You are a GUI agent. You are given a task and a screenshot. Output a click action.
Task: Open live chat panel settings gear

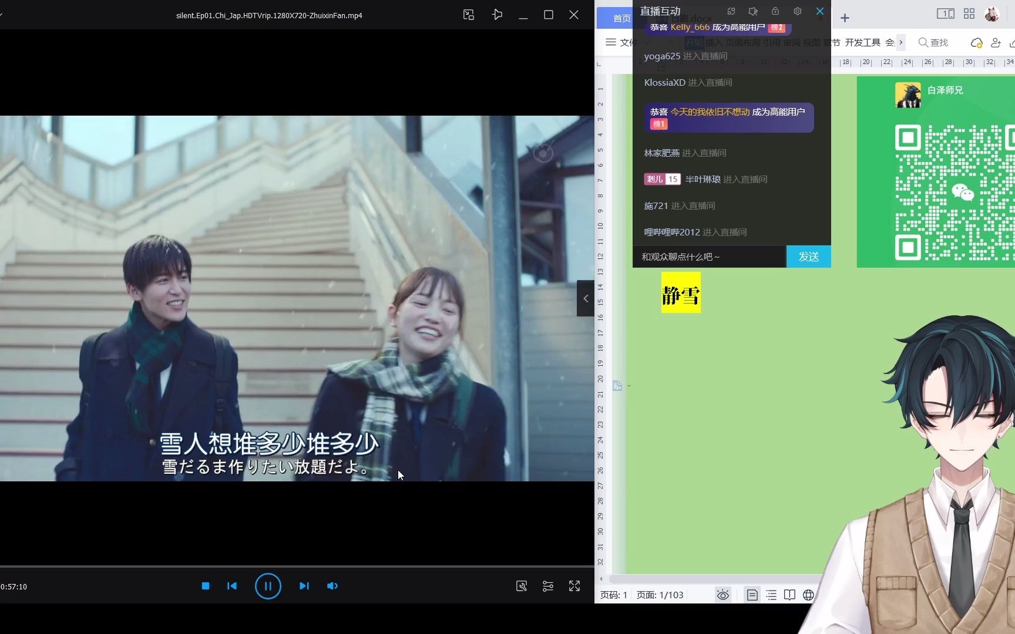pyautogui.click(x=798, y=11)
